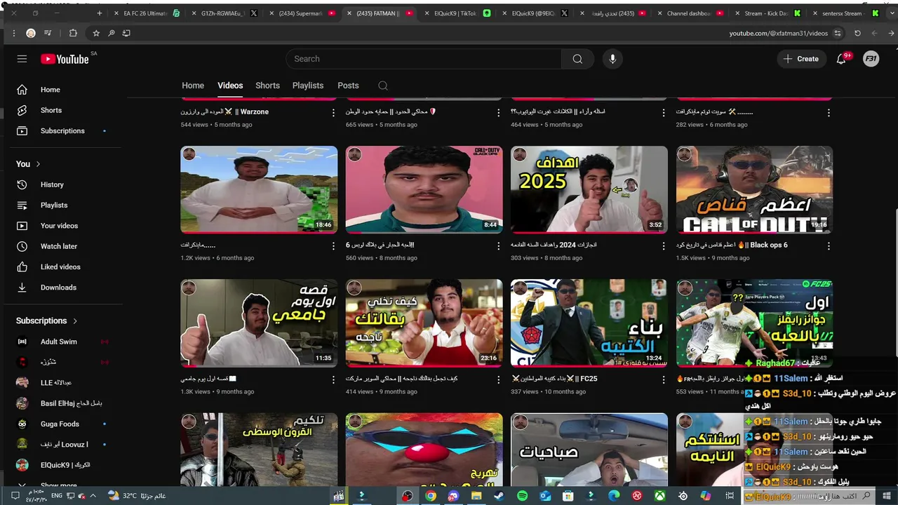The width and height of the screenshot is (898, 505).
Task: Open weather widget showing 32°C
Action: point(137,496)
